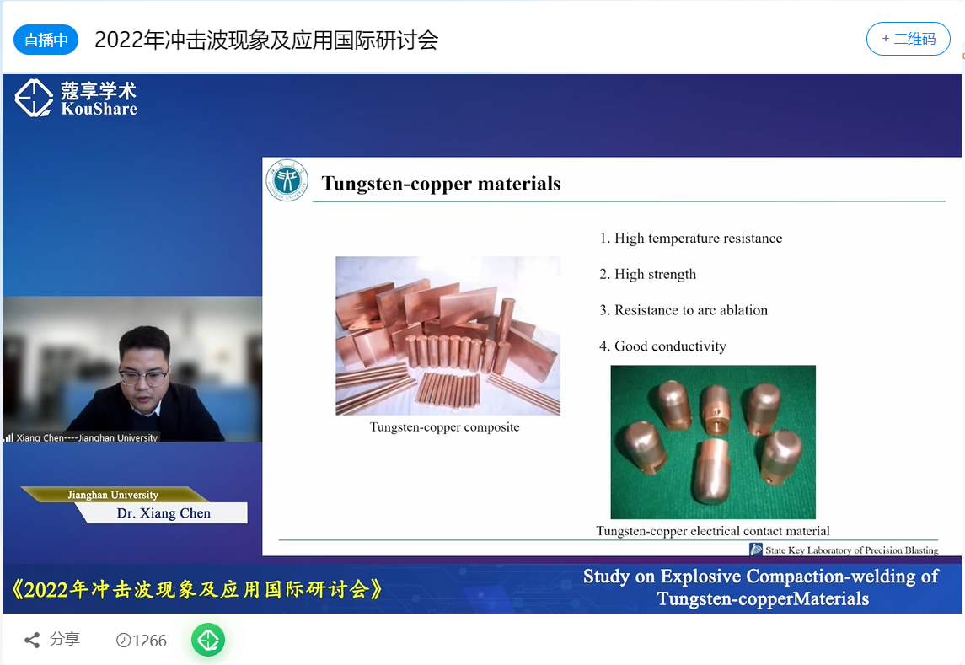Click the electrical contact material photo
Image resolution: width=965 pixels, height=665 pixels.
pos(713,442)
